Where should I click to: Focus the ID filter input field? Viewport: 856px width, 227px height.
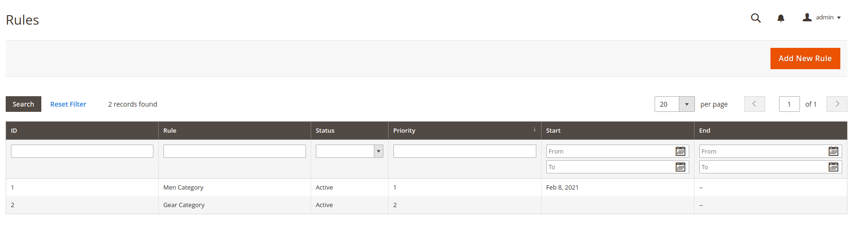point(82,151)
